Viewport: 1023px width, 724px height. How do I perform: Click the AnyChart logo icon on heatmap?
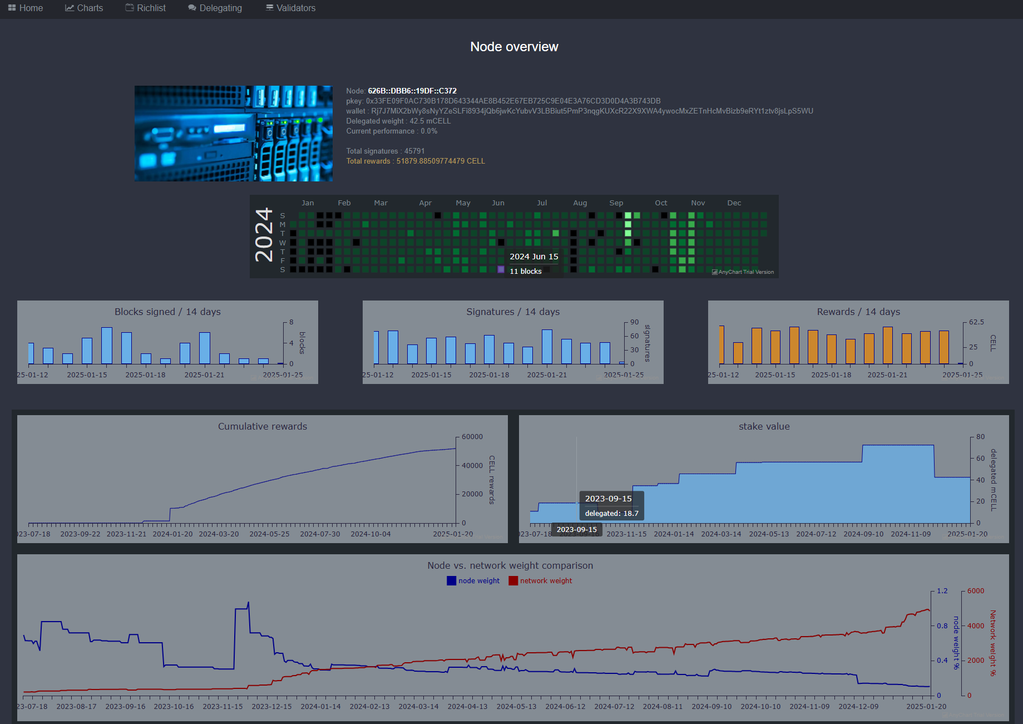point(714,272)
